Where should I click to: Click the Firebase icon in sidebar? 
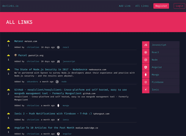coord(146,82)
